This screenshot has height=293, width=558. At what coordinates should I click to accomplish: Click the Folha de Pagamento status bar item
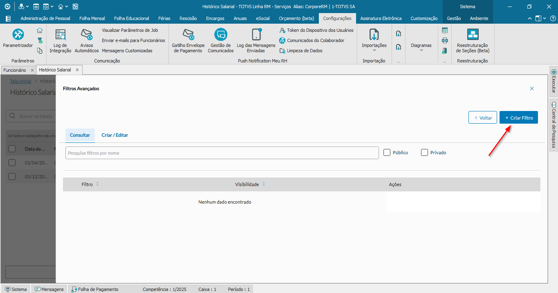point(95,289)
